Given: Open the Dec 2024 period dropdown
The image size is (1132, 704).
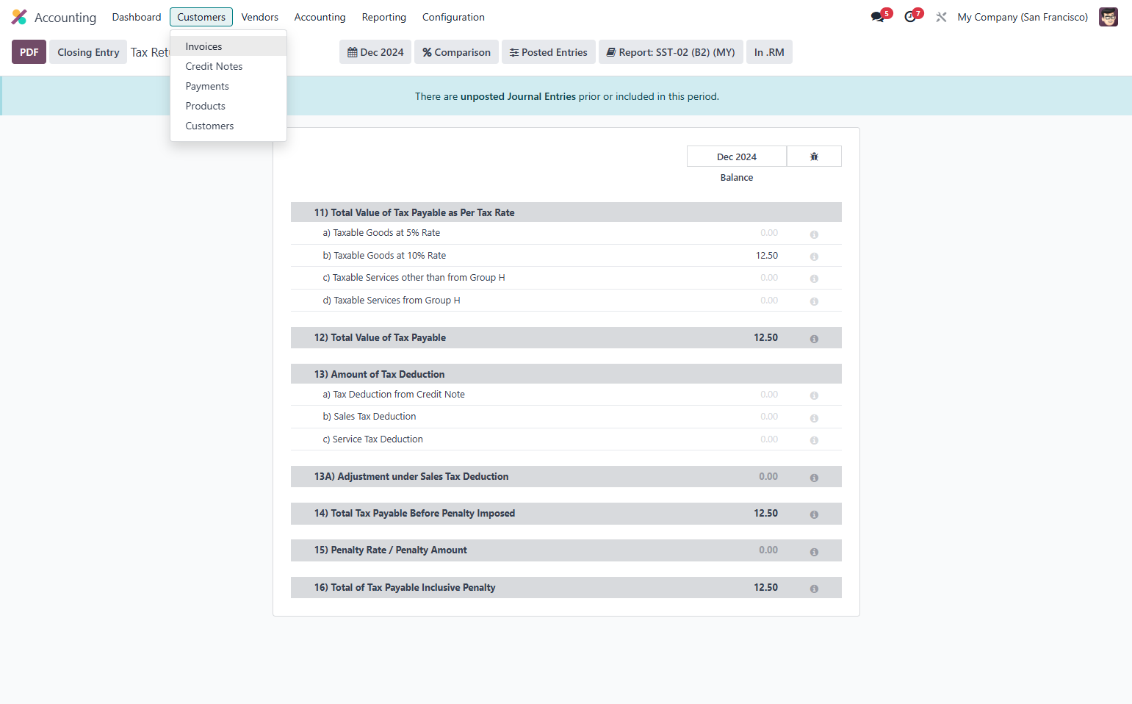Looking at the screenshot, I should tap(375, 52).
